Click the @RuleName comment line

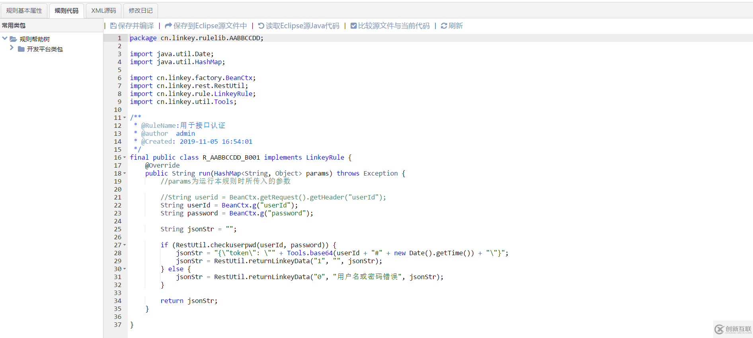[179, 126]
